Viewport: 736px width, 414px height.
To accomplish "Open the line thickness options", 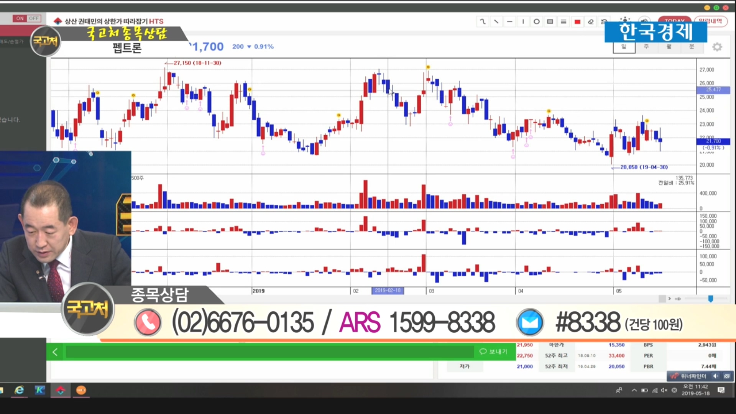I will click(563, 22).
